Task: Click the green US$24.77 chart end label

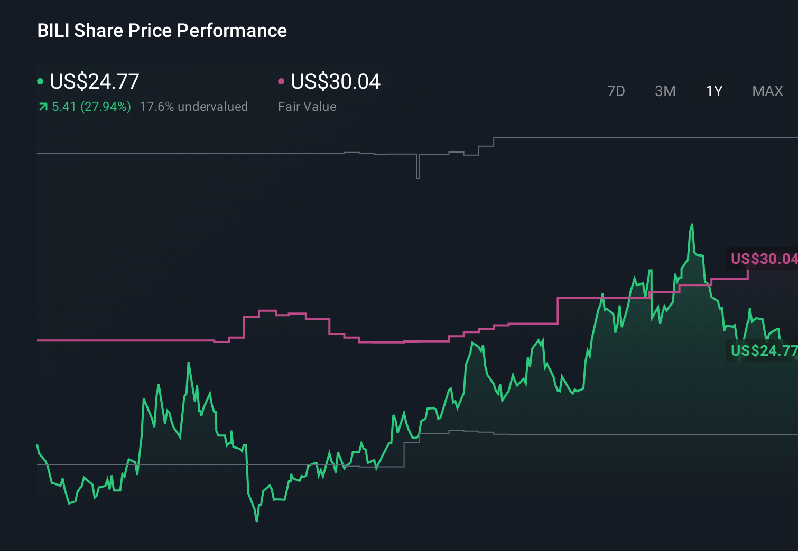Action: pyautogui.click(x=763, y=350)
